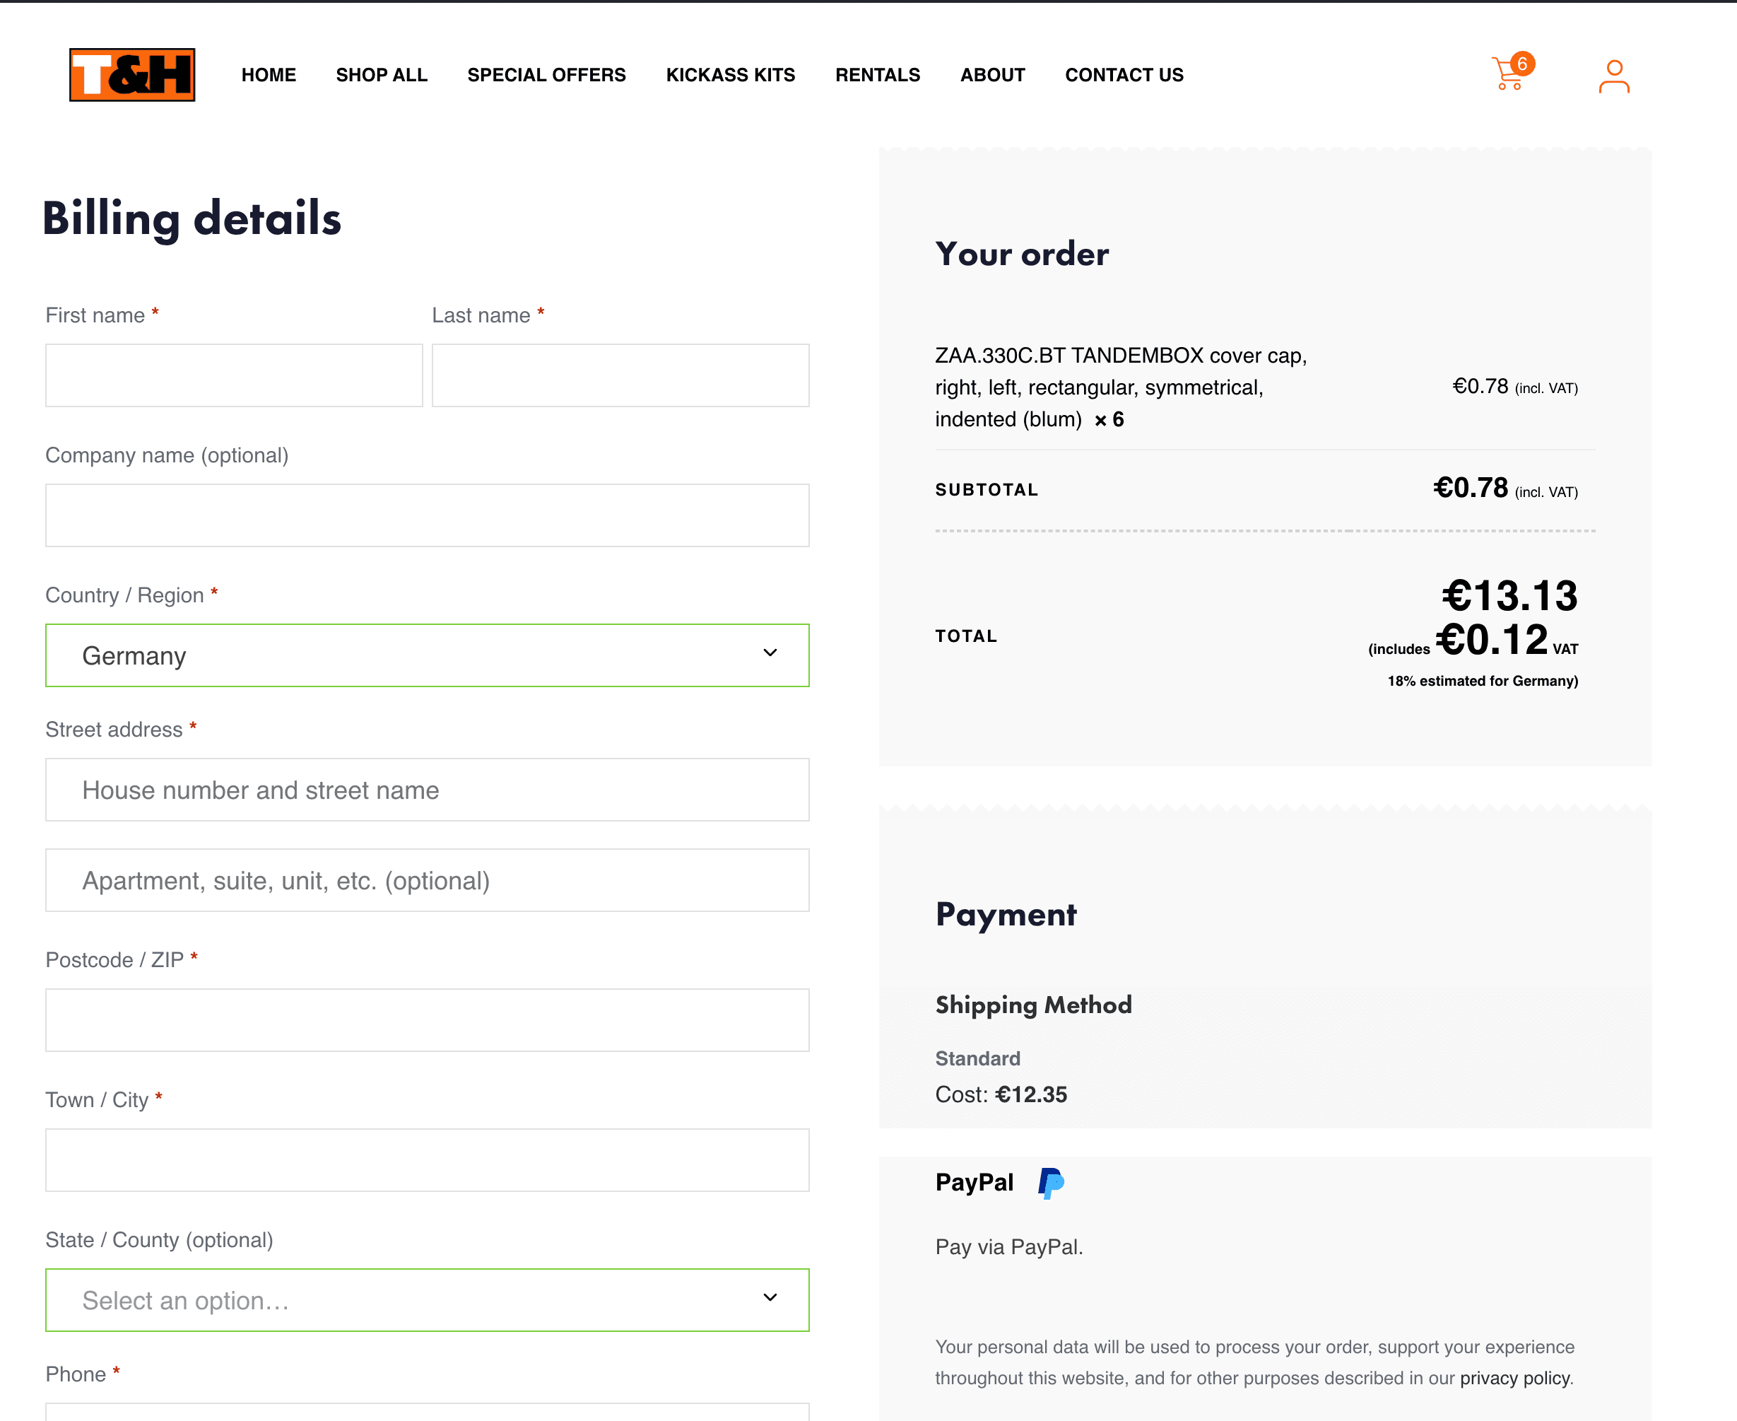Image resolution: width=1737 pixels, height=1421 pixels.
Task: Navigate to SPECIAL OFFERS
Action: coord(546,74)
